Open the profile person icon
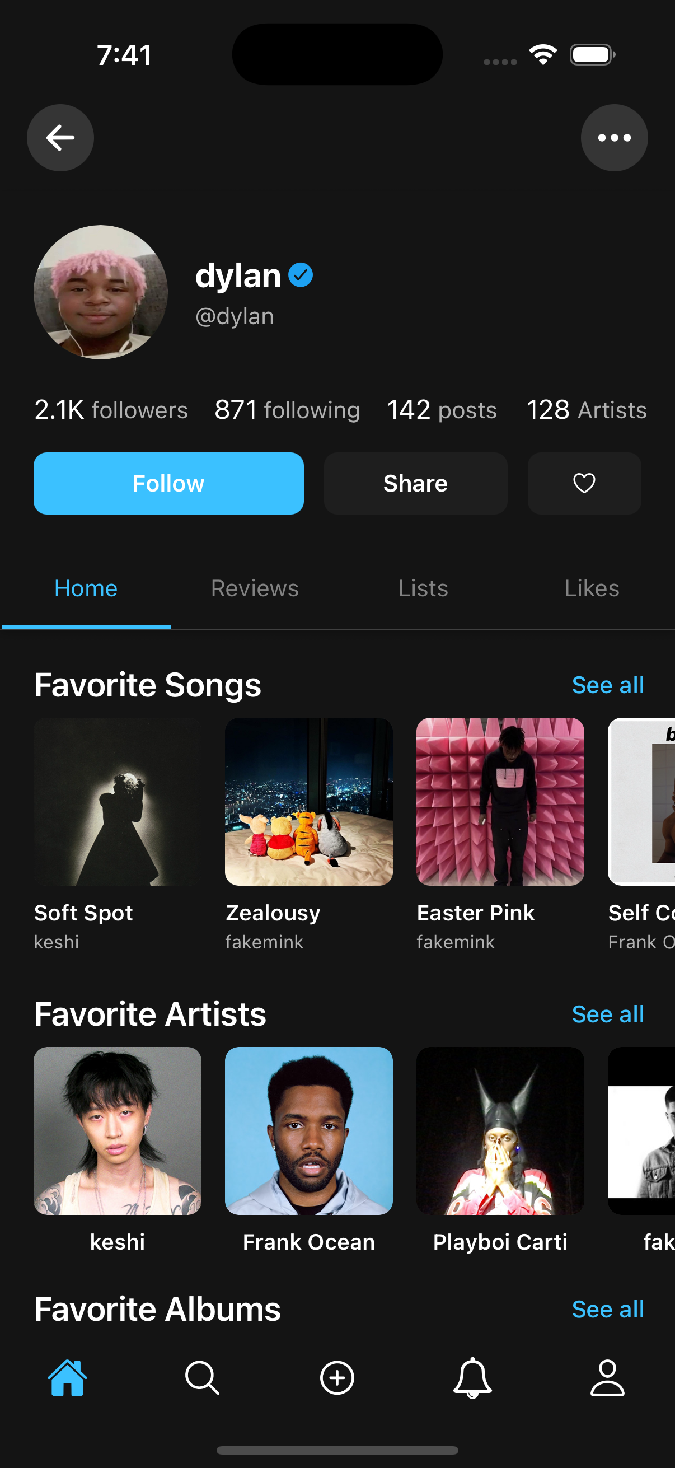675x1468 pixels. 607,1377
